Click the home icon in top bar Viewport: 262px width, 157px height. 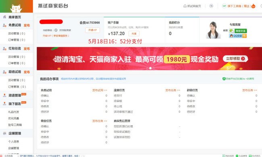pos(185,6)
